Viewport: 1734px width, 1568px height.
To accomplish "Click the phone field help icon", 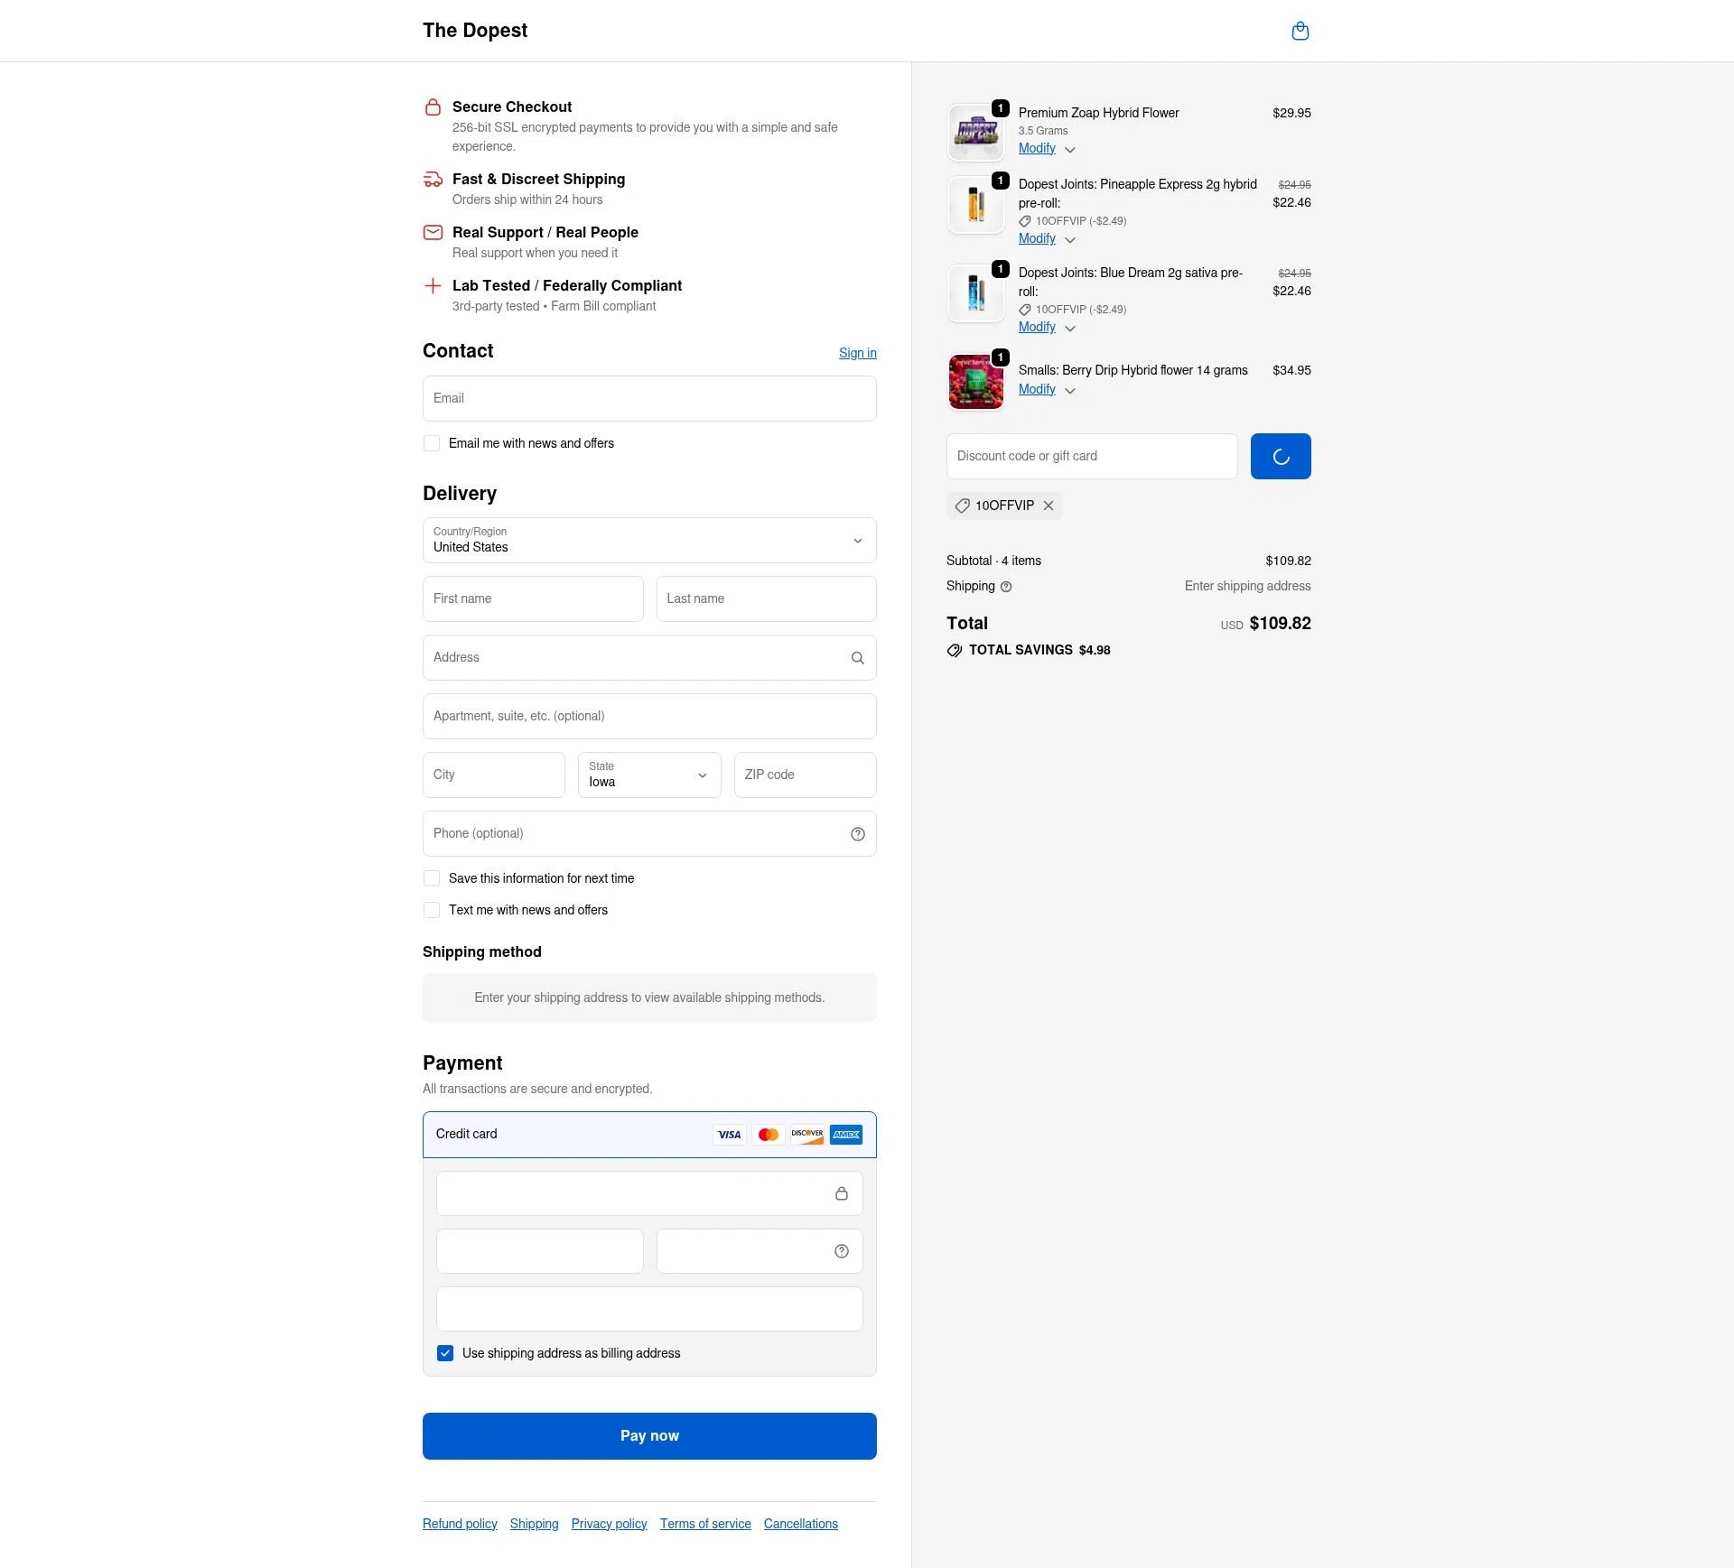I will click(858, 834).
